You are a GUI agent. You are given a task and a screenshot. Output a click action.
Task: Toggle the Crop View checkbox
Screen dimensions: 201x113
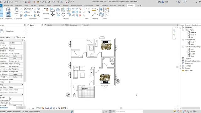[10, 98]
